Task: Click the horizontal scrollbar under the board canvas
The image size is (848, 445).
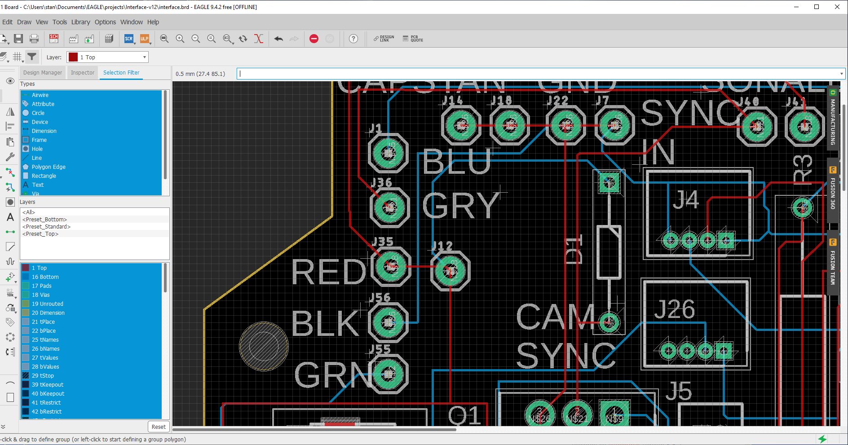Action: click(314, 430)
